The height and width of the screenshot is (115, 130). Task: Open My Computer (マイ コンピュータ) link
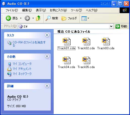click(22, 64)
